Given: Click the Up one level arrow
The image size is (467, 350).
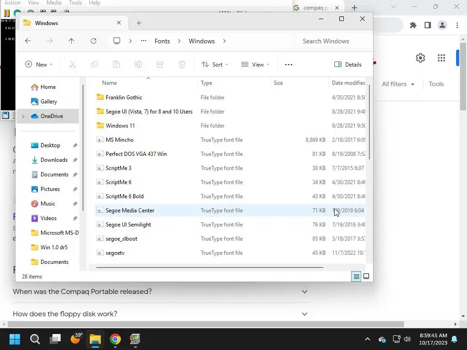Looking at the screenshot, I should click(71, 41).
